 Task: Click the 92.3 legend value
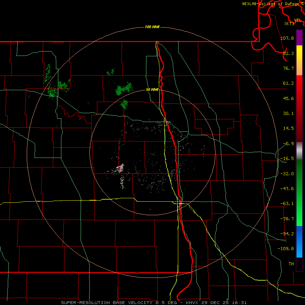[288, 53]
